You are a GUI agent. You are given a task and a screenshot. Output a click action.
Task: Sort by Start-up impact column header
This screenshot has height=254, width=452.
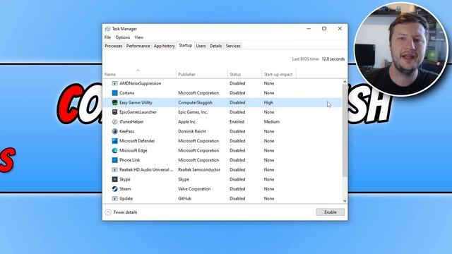point(278,74)
